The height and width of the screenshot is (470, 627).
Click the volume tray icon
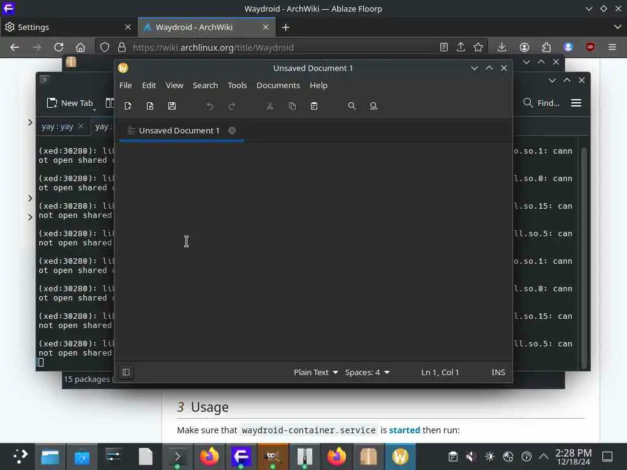click(x=471, y=457)
